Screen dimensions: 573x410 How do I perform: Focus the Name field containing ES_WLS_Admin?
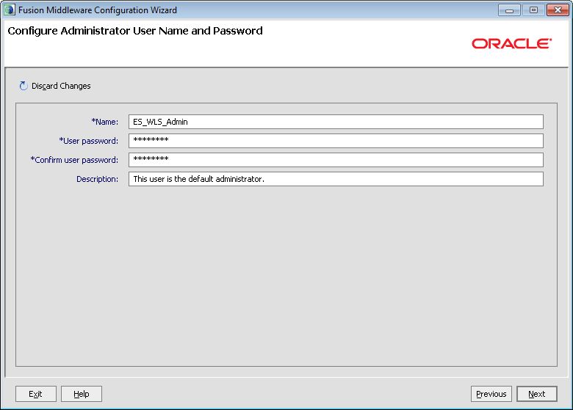336,122
